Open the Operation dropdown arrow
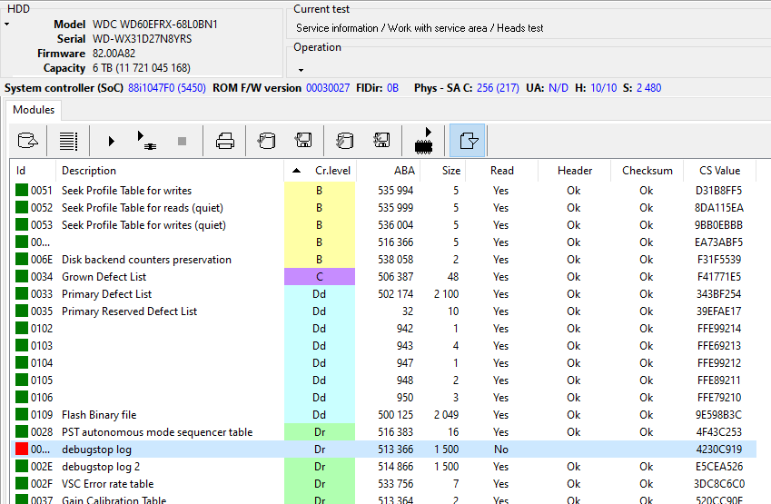The image size is (771, 504). tap(301, 70)
